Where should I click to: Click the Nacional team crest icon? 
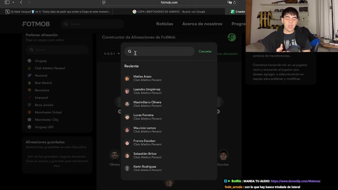click(29, 75)
